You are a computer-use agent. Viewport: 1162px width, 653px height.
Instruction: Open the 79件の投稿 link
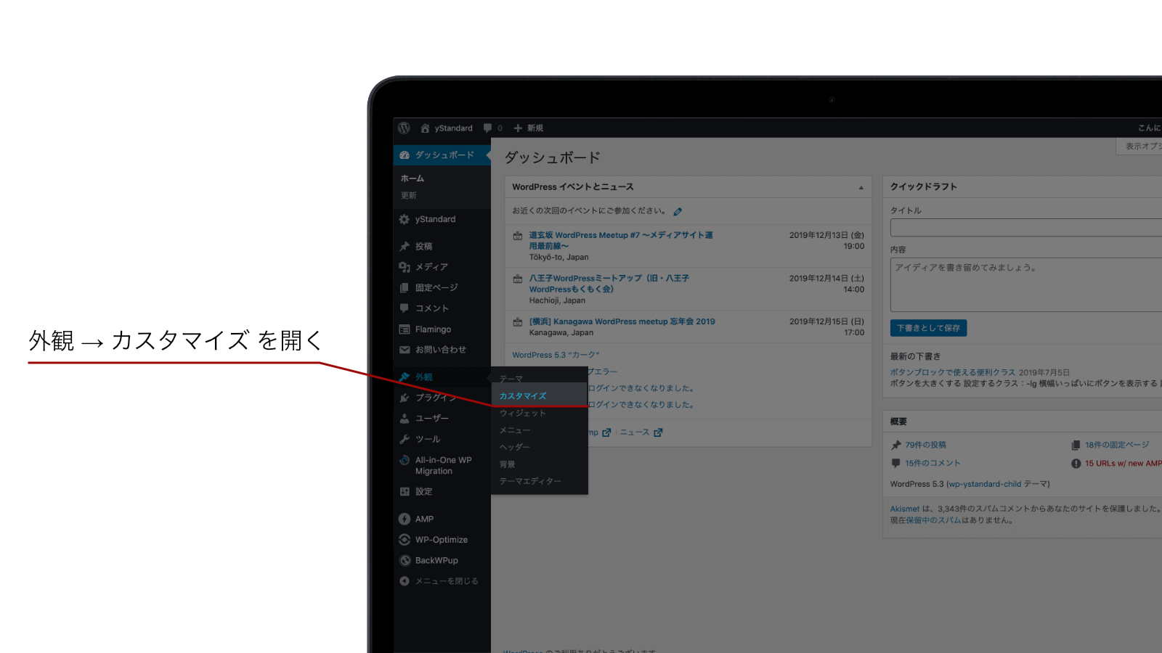click(926, 445)
